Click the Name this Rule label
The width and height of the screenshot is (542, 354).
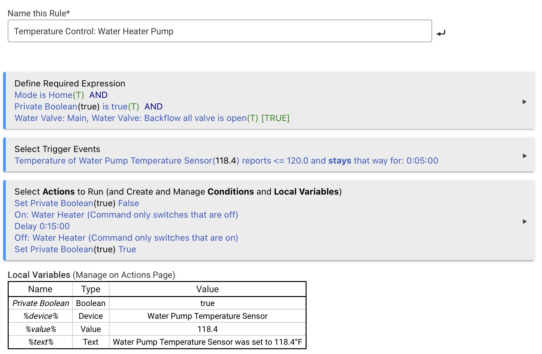point(39,13)
